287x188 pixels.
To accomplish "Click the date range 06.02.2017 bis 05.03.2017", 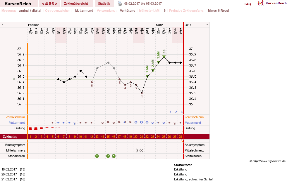I will (143, 4).
